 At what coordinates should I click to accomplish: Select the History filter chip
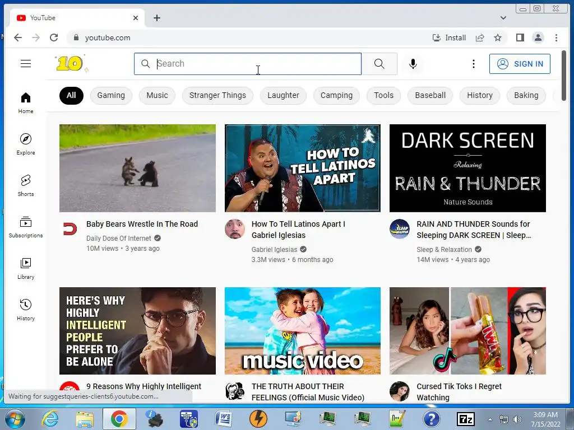(x=480, y=95)
